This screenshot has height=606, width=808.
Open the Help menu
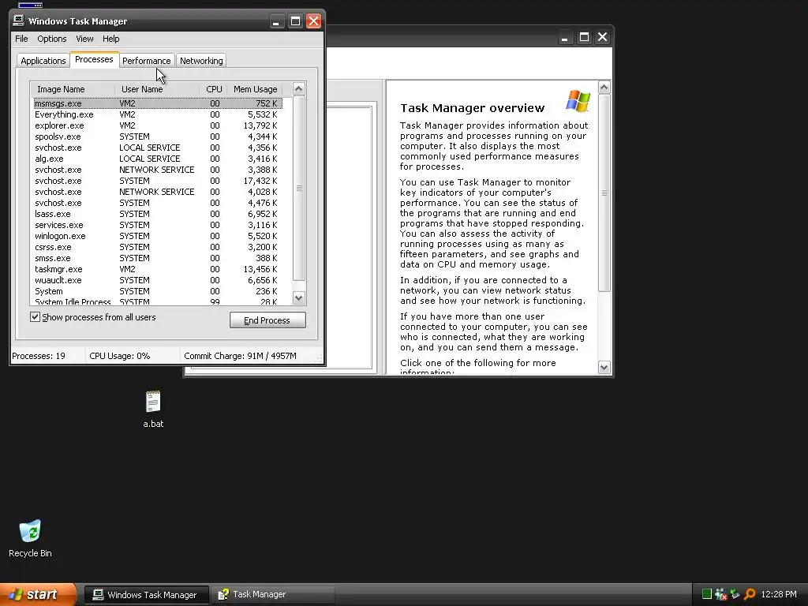(110, 39)
